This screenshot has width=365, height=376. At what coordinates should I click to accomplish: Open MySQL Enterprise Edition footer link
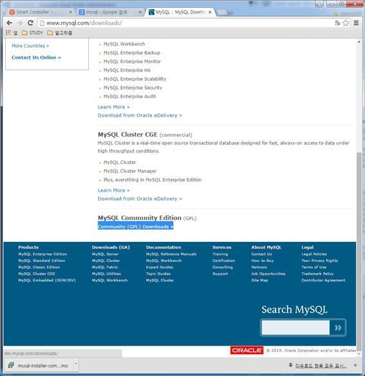coord(42,254)
